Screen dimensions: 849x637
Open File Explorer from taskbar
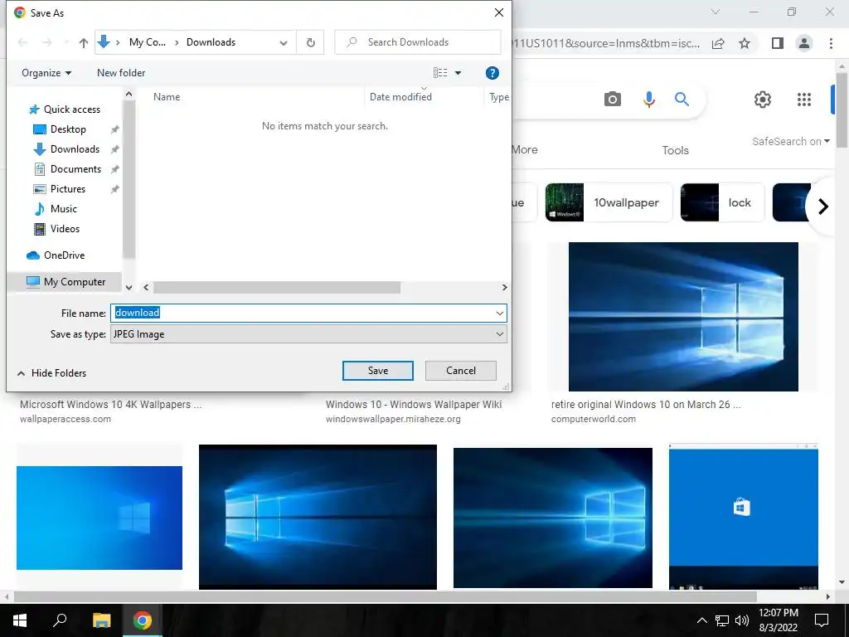point(101,620)
